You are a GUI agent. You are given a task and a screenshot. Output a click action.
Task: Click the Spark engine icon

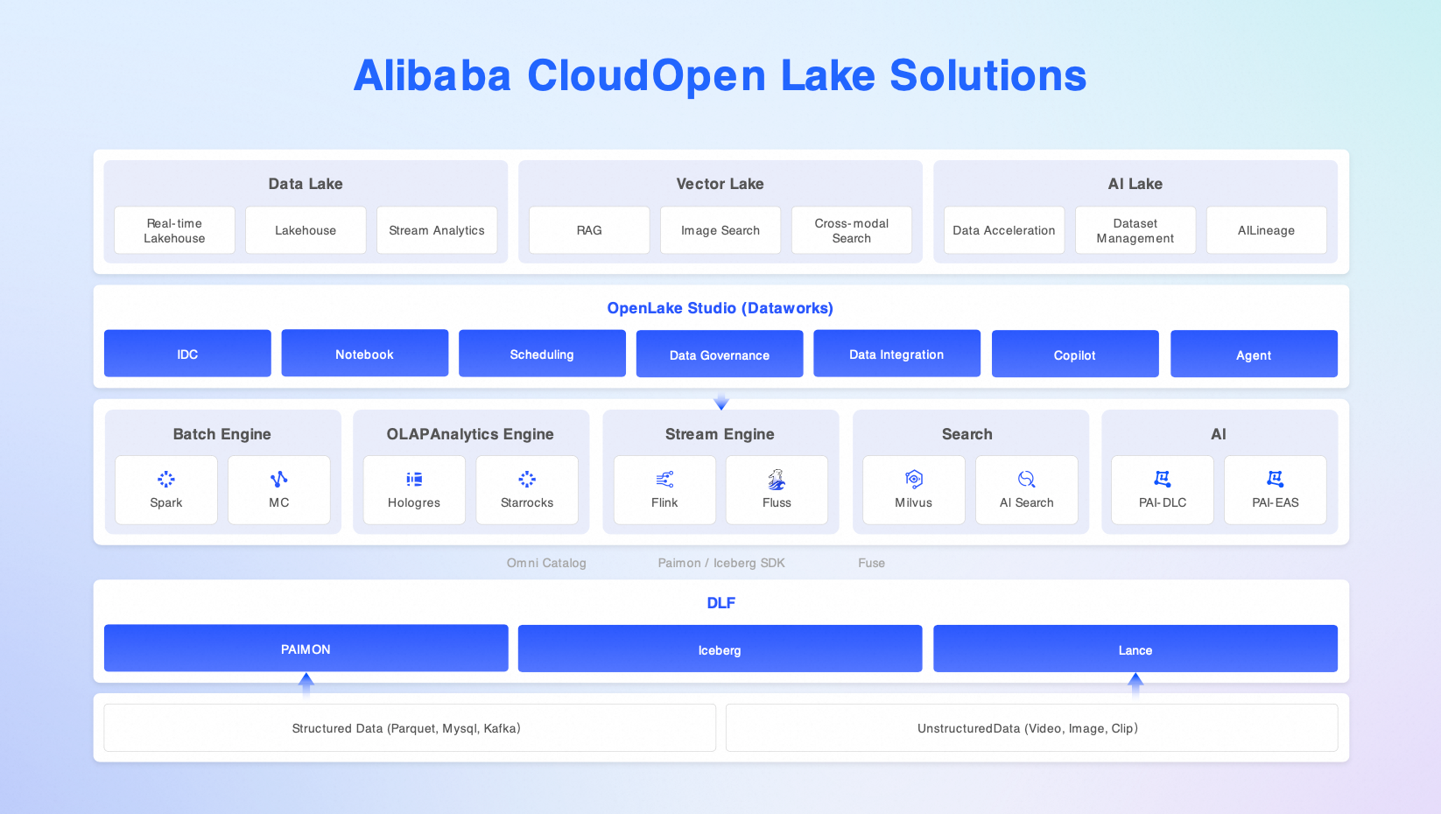pyautogui.click(x=166, y=479)
